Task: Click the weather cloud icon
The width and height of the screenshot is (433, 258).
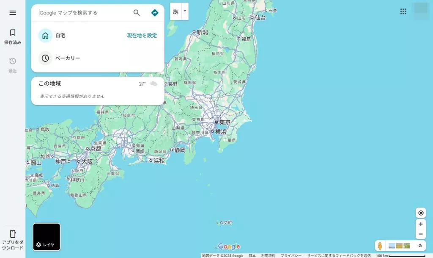Action: pyautogui.click(x=153, y=83)
